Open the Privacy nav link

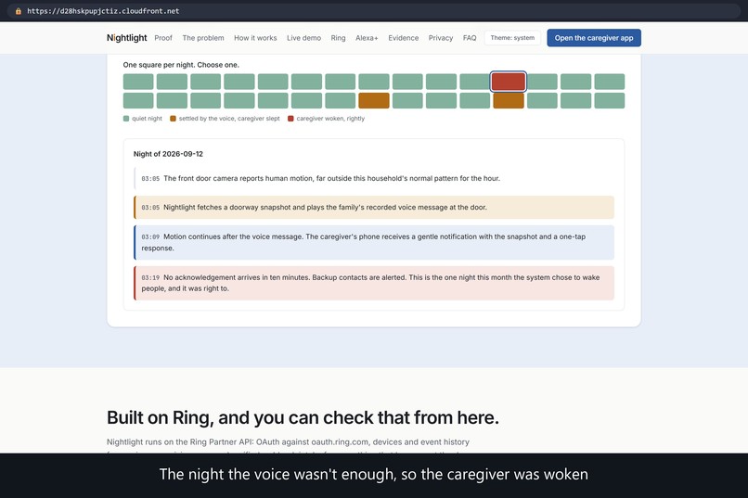(440, 38)
